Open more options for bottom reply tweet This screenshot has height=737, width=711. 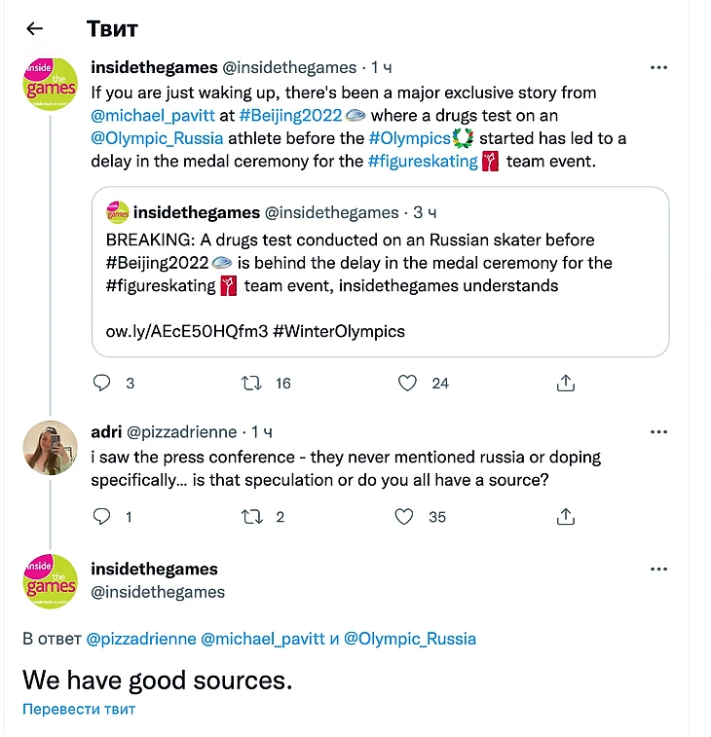point(658,570)
